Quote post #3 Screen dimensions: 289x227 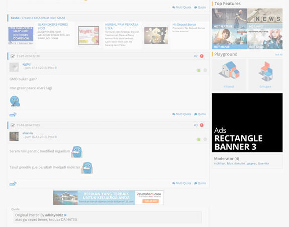[200, 183]
